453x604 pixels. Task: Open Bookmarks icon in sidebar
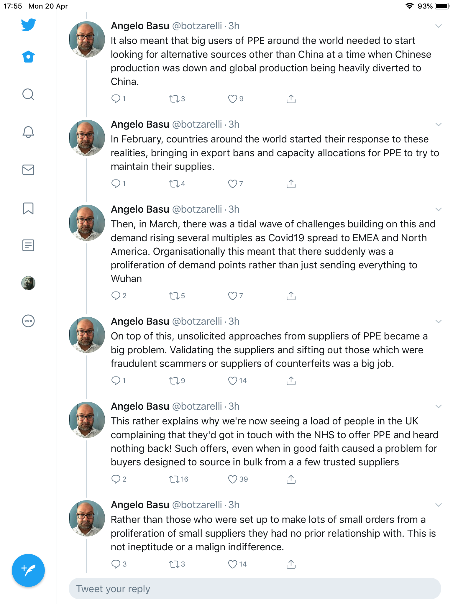(28, 208)
